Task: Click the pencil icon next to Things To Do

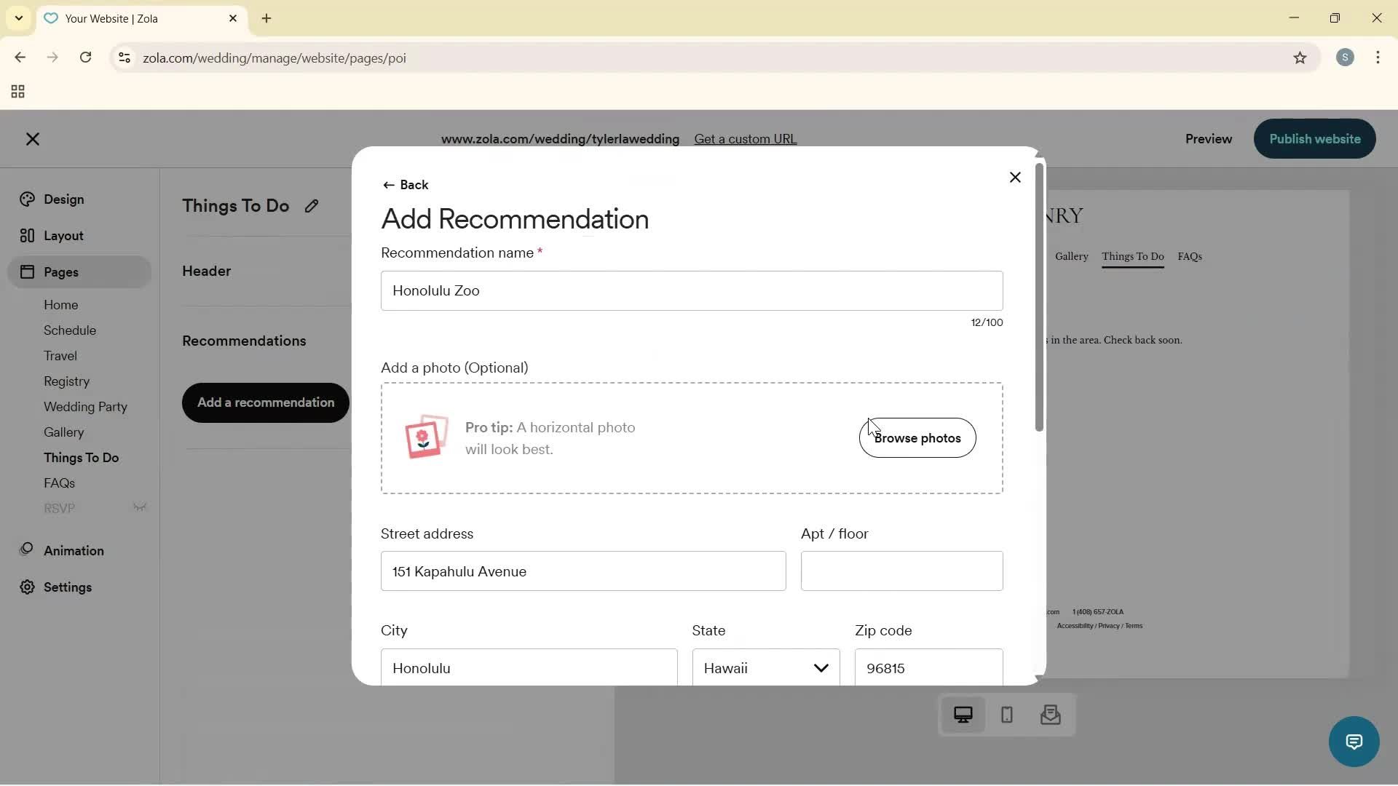Action: tap(312, 206)
